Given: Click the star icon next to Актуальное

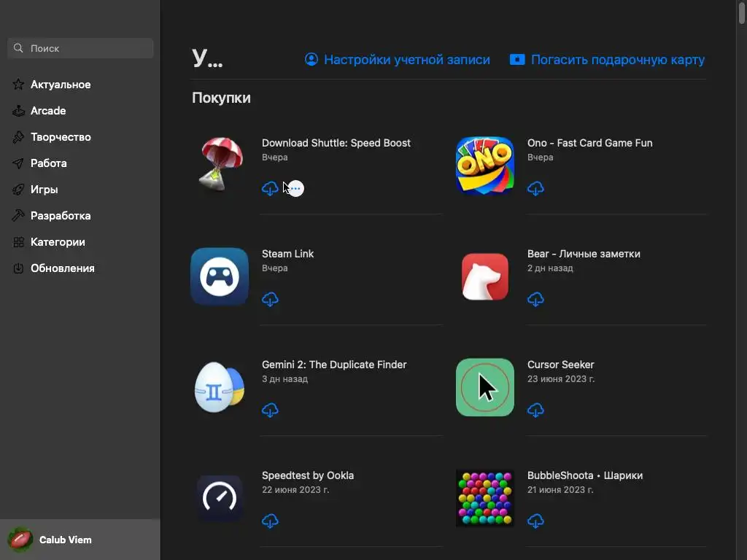Looking at the screenshot, I should (18, 85).
